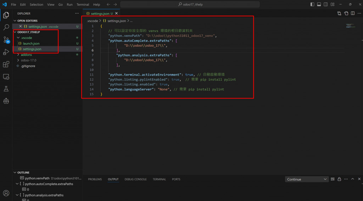Viewport: 363px width, 201px height.
Task: Open the File menu
Action: coord(13,4)
